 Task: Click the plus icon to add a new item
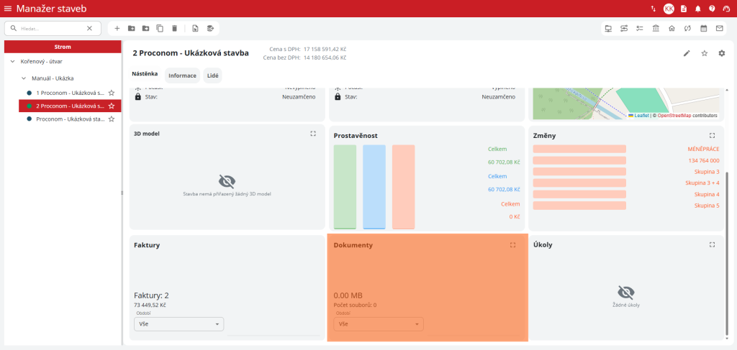117,28
